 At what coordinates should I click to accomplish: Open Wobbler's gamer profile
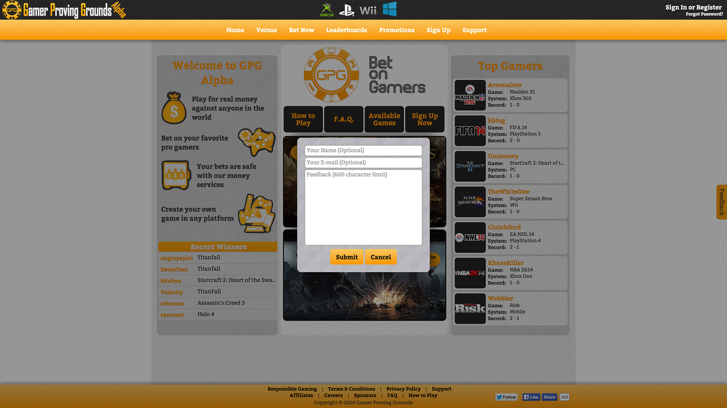coord(501,298)
